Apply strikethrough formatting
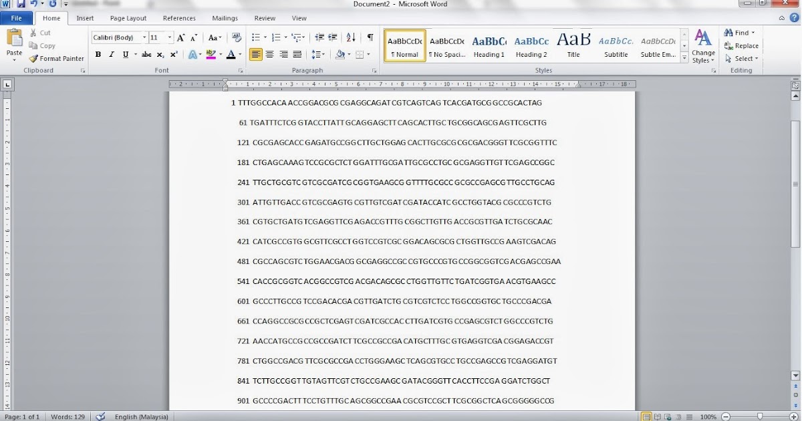This screenshot has width=802, height=421. pyautogui.click(x=146, y=54)
